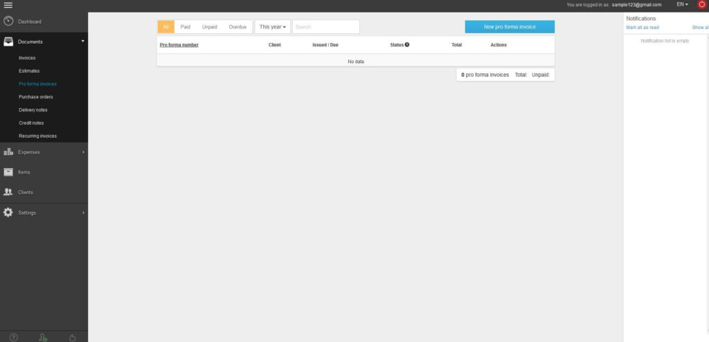Image resolution: width=709 pixels, height=342 pixels.
Task: Expand the Expenses submenu arrow
Action: pyautogui.click(x=83, y=152)
